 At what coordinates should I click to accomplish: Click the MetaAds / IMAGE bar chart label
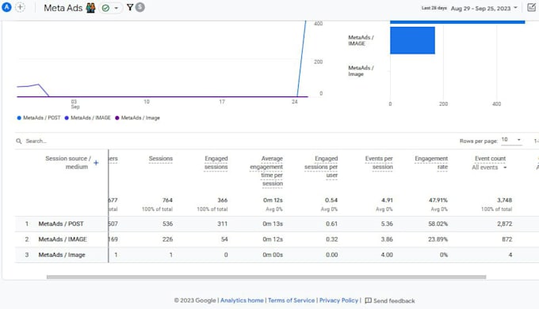[x=361, y=40]
